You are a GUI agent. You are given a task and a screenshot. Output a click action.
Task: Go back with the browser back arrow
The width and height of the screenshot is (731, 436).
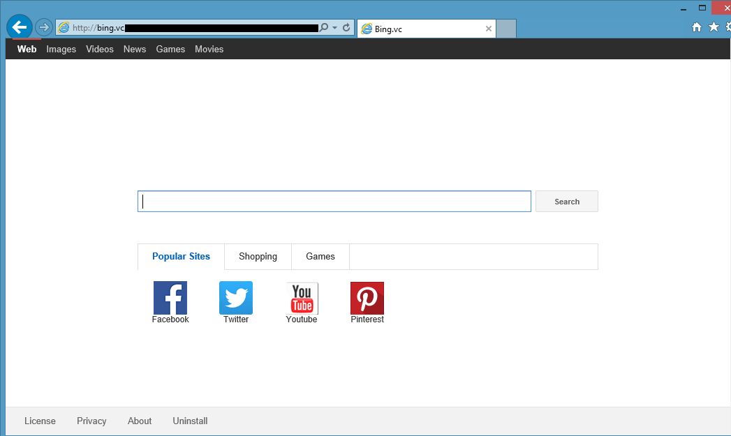[19, 27]
